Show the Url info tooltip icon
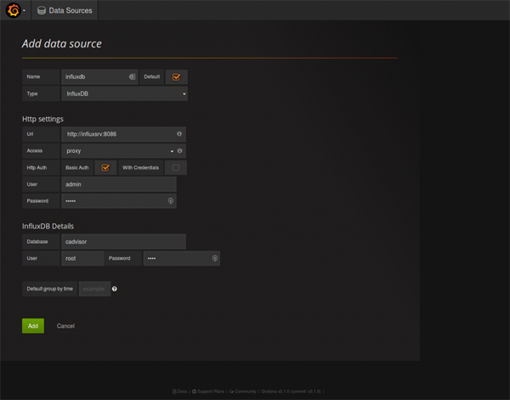 [x=179, y=134]
